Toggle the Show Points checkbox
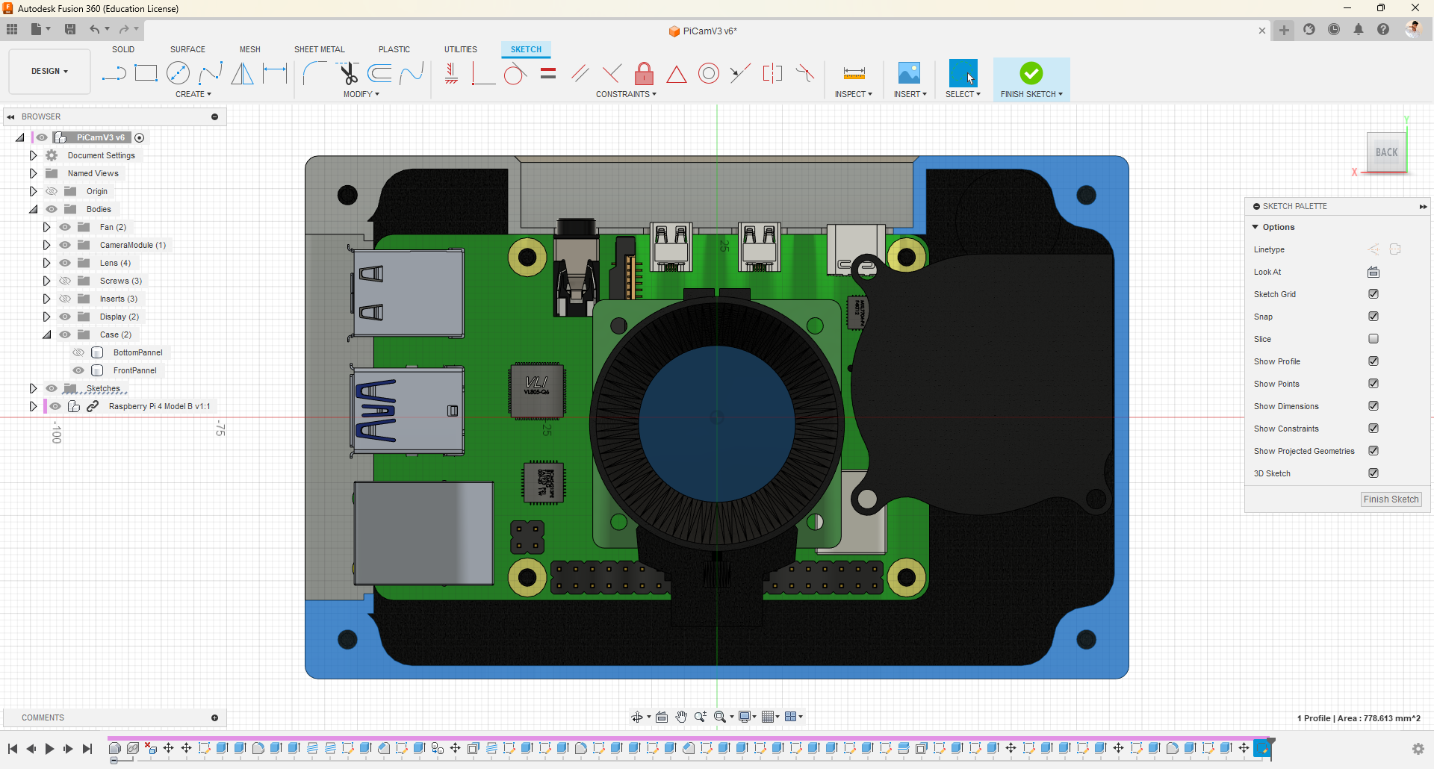 (x=1374, y=384)
